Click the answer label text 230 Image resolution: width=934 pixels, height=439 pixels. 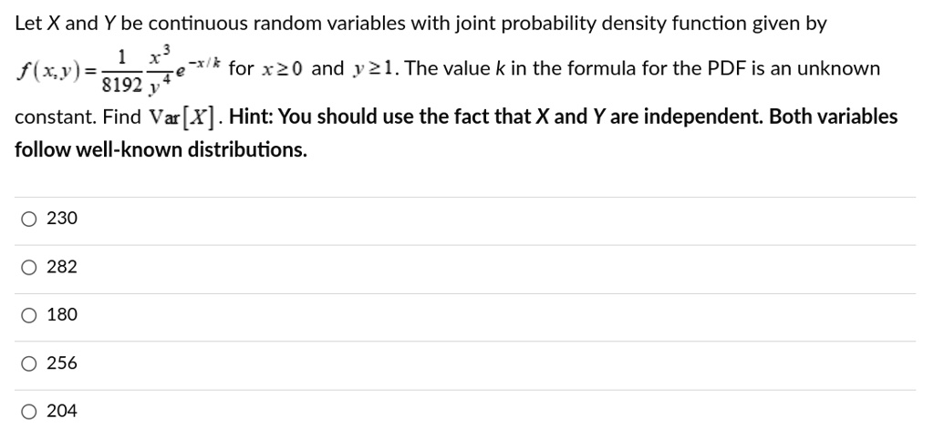point(62,219)
